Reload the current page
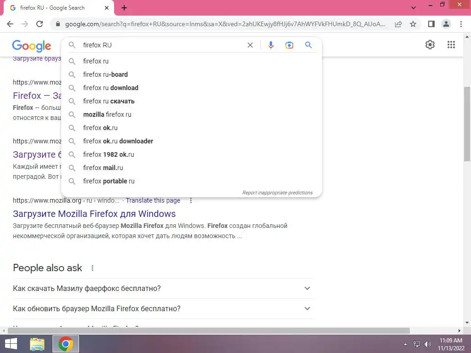Viewport: 471px width, 353px height. pyautogui.click(x=40, y=24)
